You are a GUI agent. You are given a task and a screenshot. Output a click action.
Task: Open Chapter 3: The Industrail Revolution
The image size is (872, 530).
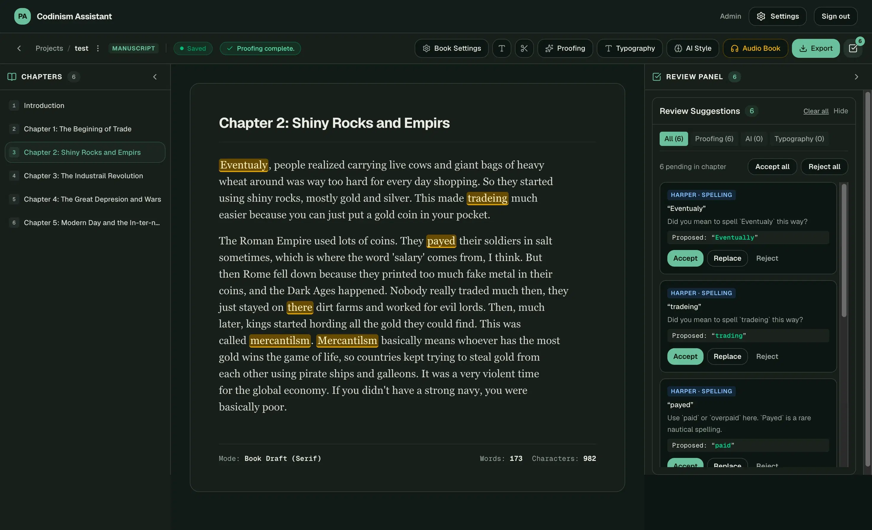point(85,176)
